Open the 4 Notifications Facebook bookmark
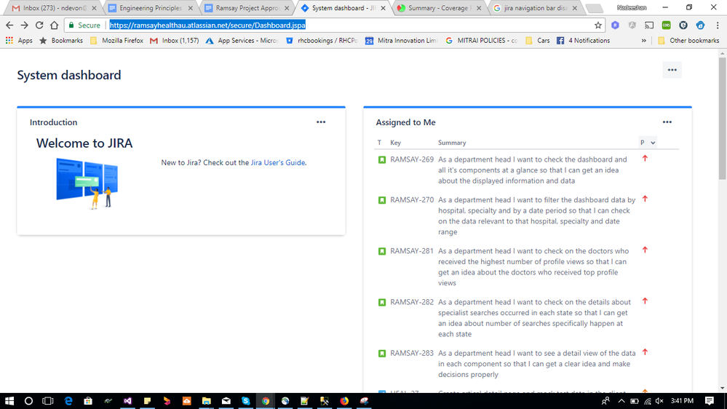This screenshot has height=409, width=727. click(583, 41)
